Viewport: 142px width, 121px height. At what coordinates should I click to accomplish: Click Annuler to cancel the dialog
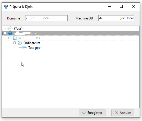[x=123, y=113]
